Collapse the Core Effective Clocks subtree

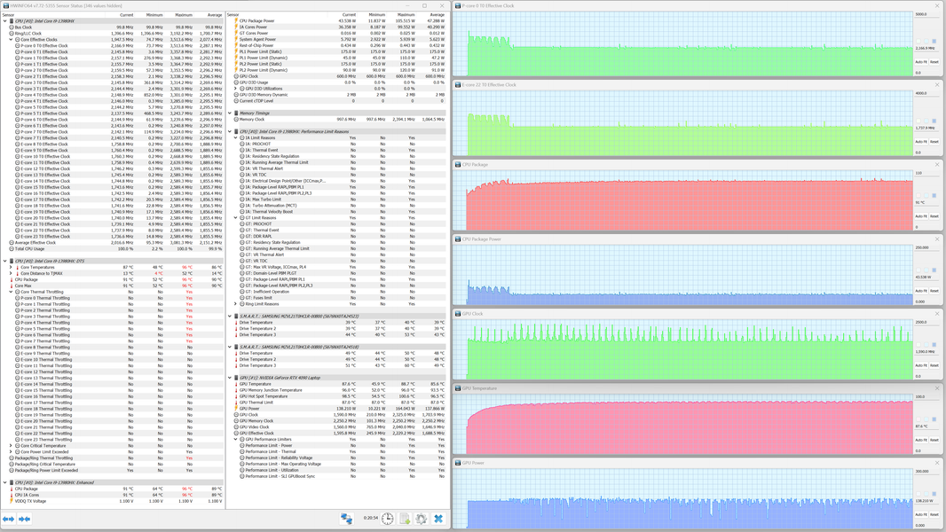tap(11, 39)
